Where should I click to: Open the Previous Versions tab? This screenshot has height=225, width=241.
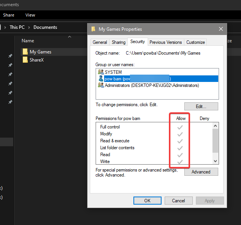pyautogui.click(x=165, y=42)
